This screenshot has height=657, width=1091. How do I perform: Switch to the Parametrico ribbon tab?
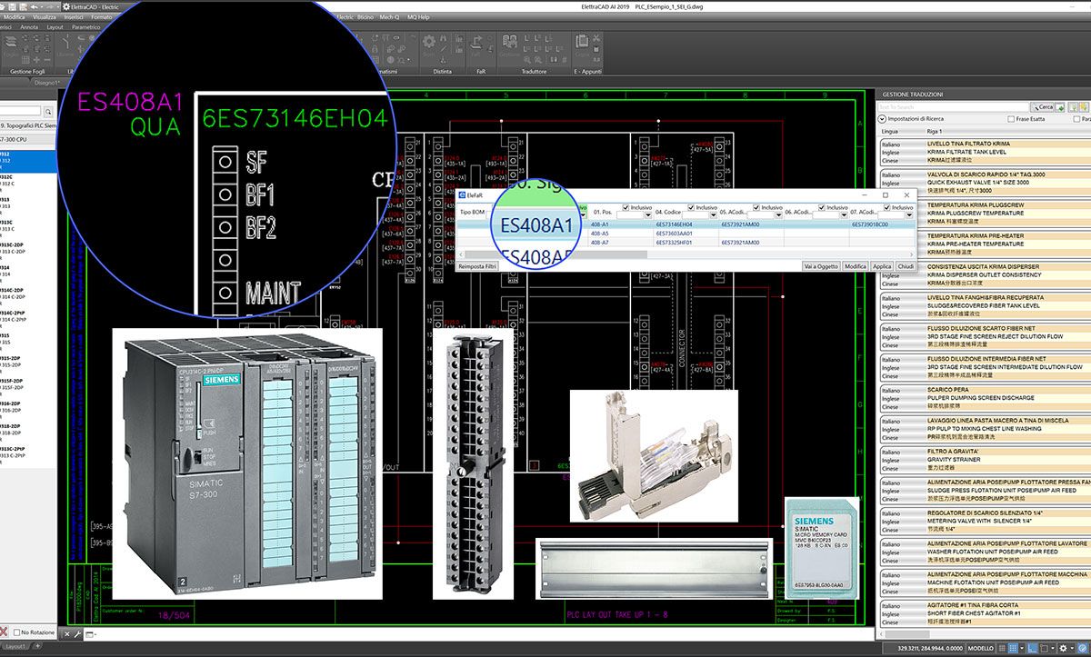tap(86, 27)
